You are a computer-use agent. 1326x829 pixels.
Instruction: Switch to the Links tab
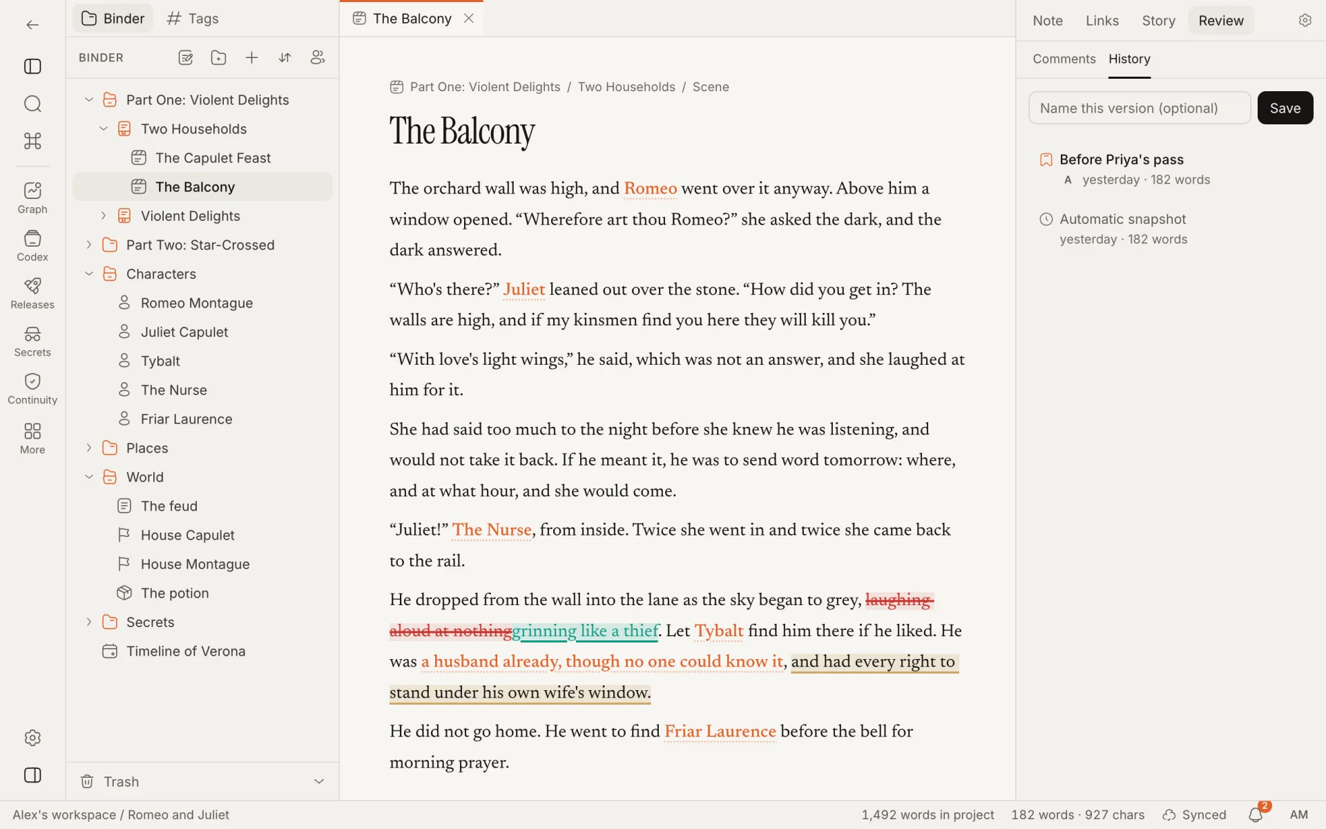coord(1102,21)
